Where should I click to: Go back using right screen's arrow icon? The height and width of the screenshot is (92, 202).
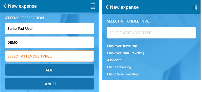[x=107, y=7]
